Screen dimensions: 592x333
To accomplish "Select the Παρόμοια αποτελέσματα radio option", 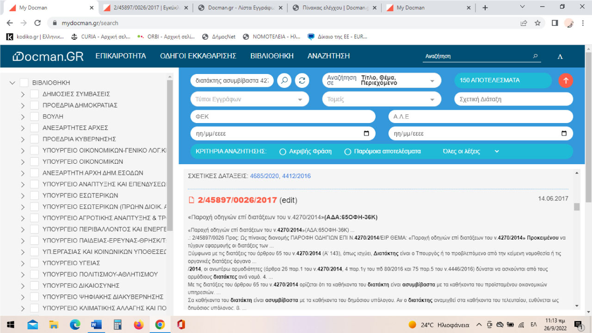I will coord(347,151).
